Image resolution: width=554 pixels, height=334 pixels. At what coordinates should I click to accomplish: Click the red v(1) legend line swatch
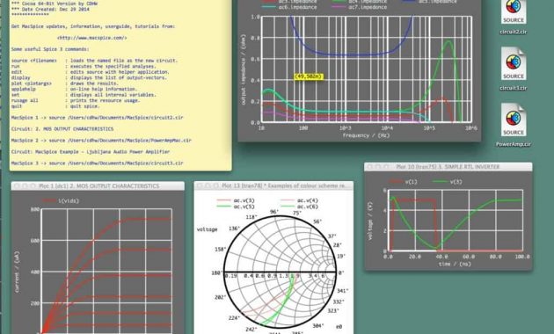(x=396, y=182)
